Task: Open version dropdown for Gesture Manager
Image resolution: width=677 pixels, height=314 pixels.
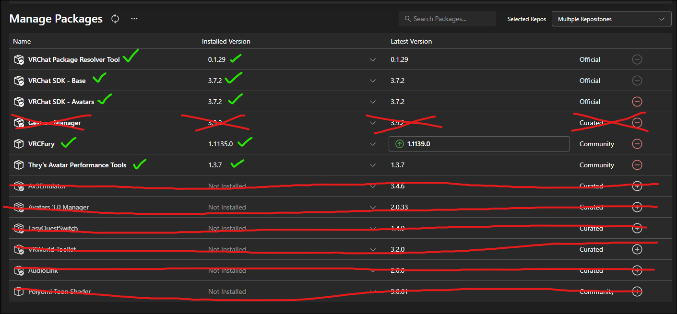Action: (x=373, y=123)
